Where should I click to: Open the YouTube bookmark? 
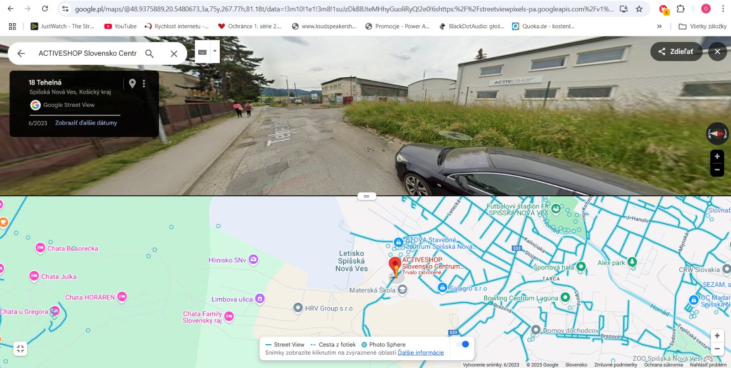tap(121, 26)
